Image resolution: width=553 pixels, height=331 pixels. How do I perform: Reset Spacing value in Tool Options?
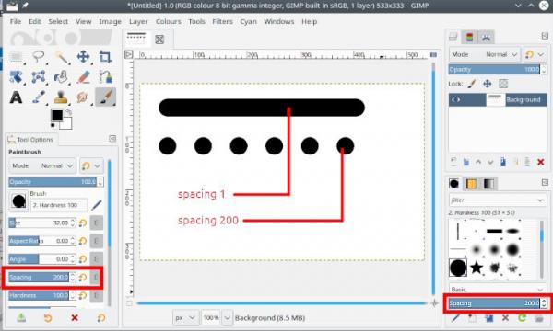(83, 277)
